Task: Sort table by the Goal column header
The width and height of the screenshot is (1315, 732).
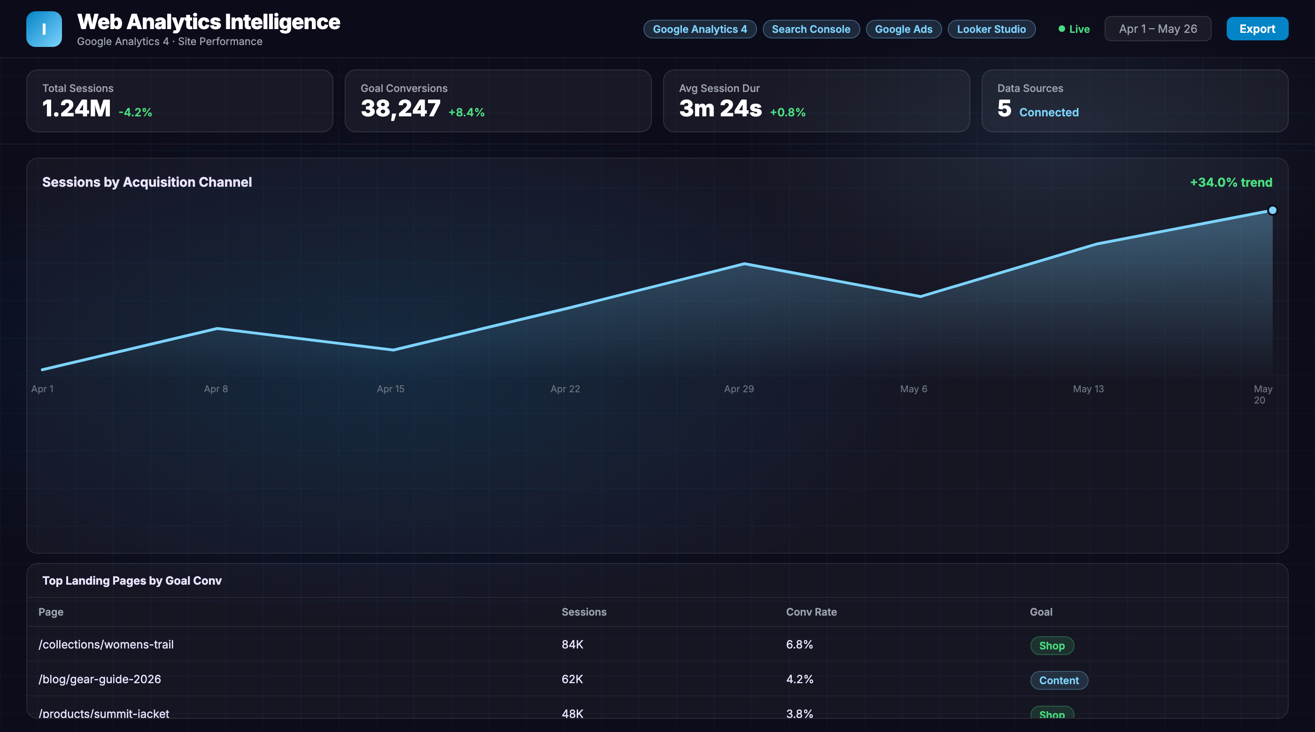Action: tap(1041, 611)
